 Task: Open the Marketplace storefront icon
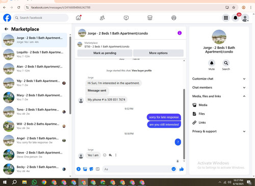(150, 18)
